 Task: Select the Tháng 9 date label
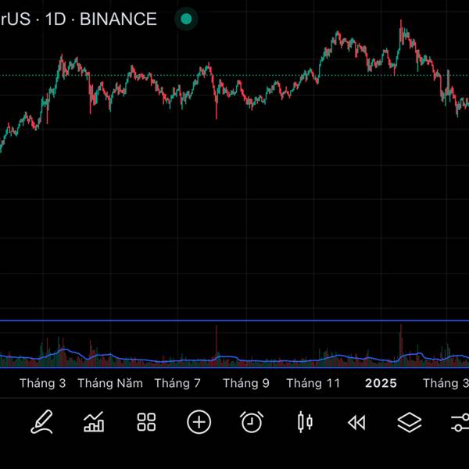pos(246,383)
